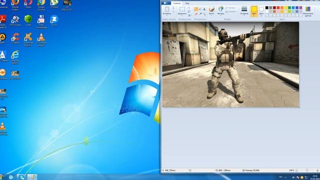The image size is (320, 180).
Task: Select the Pencil tool in Paint
Action: click(196, 9)
